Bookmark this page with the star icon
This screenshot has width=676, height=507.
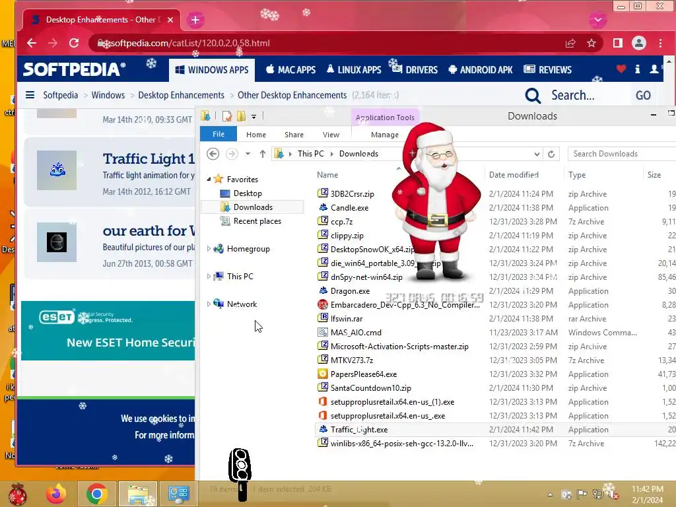(x=591, y=43)
